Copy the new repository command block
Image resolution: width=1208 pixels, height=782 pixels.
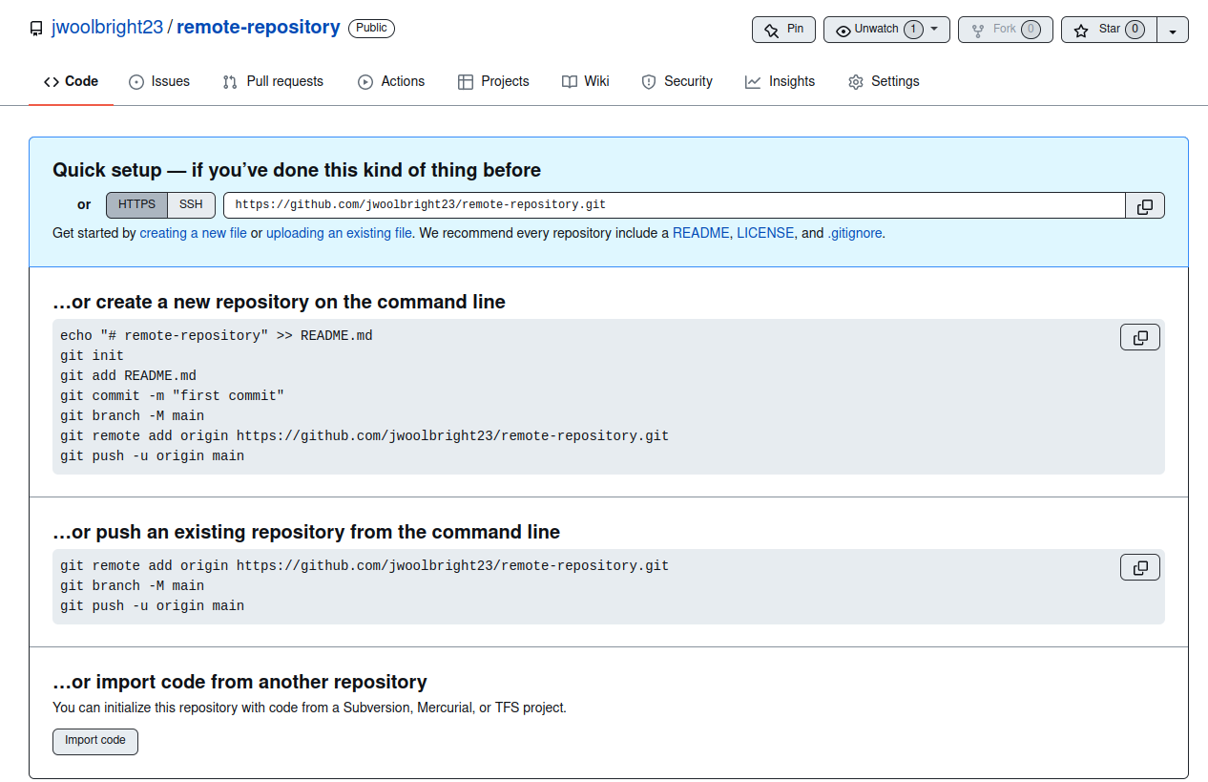(x=1139, y=338)
